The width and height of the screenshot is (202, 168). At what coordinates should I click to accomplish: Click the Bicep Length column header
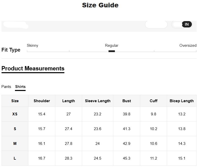click(182, 101)
